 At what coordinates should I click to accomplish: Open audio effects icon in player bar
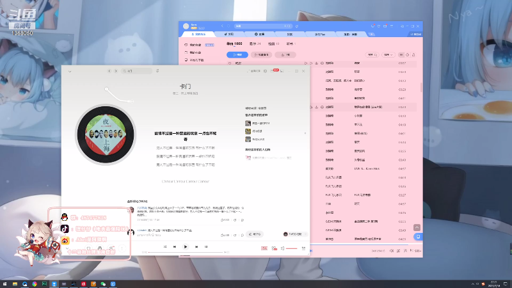275,248
